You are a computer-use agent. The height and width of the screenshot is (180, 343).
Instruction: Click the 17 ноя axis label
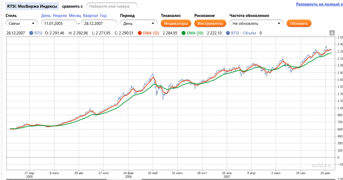point(103,173)
